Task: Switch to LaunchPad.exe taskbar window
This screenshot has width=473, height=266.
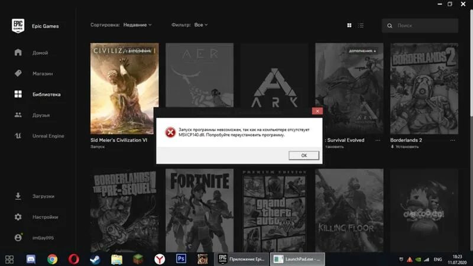Action: [297, 259]
